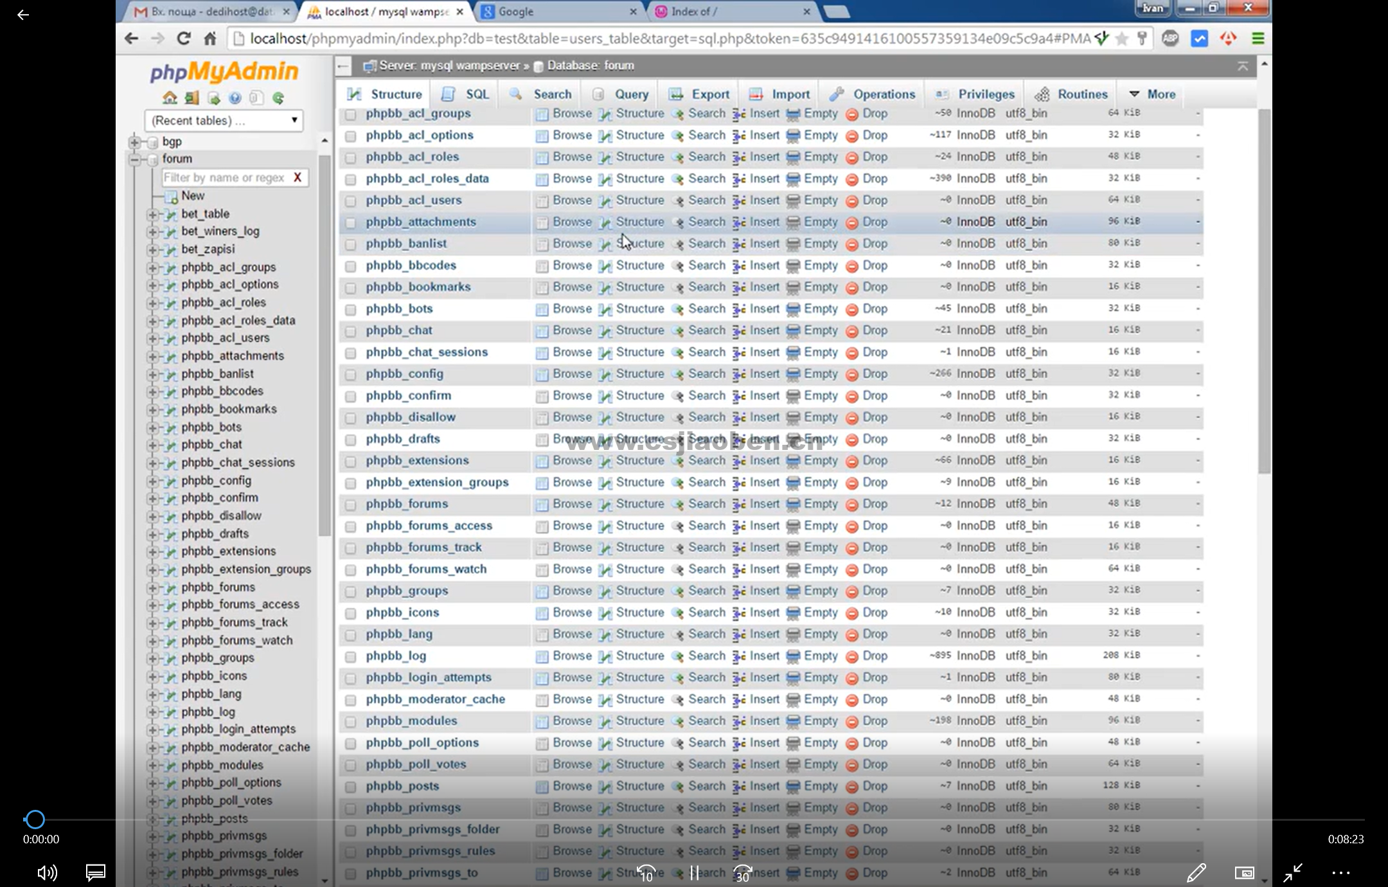Image resolution: width=1388 pixels, height=887 pixels.
Task: Open phpbb_moderator_cache in the navigation tree
Action: [x=245, y=747]
